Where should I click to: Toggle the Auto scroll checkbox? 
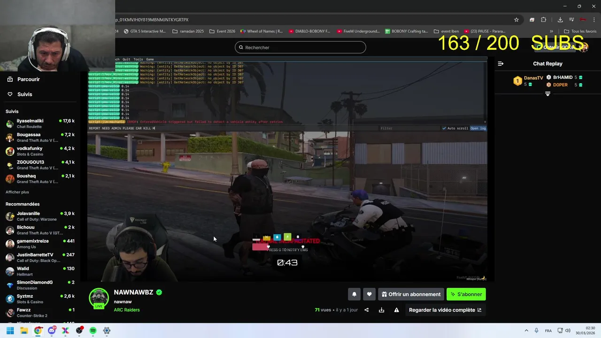(444, 128)
